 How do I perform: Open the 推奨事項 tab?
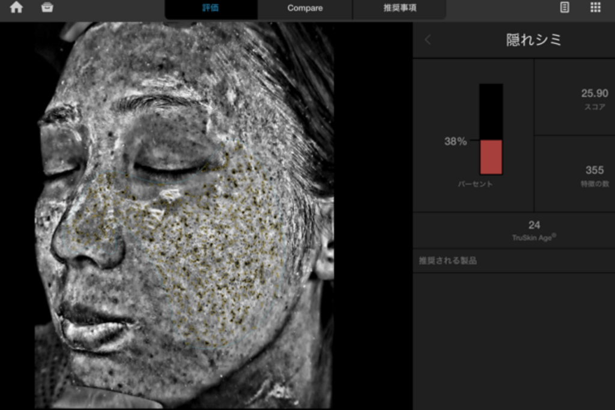pyautogui.click(x=399, y=8)
